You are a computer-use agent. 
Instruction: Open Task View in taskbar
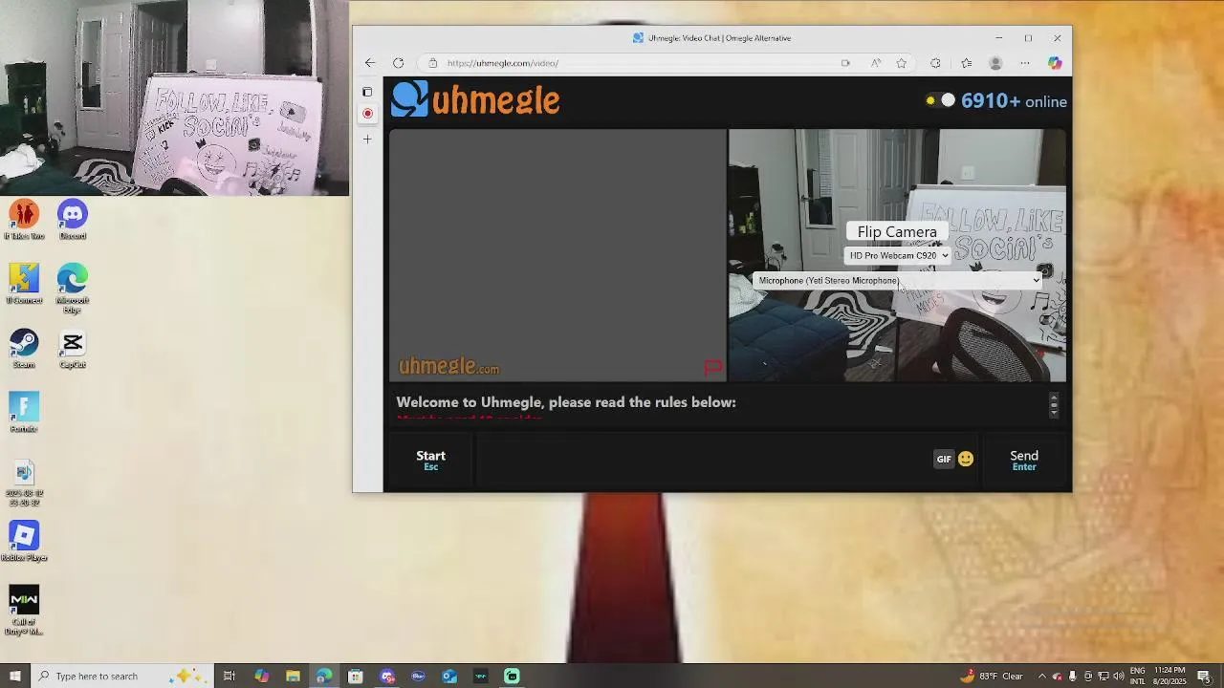(229, 676)
